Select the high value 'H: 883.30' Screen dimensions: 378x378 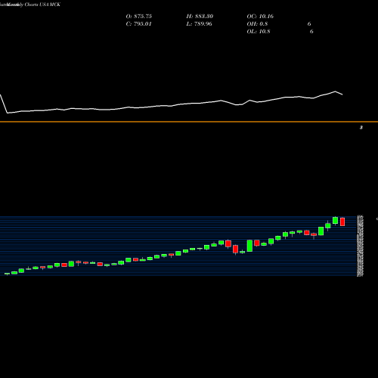tap(200, 17)
